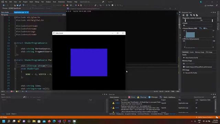Open Entire Solution scope dropdown

[118, 97]
